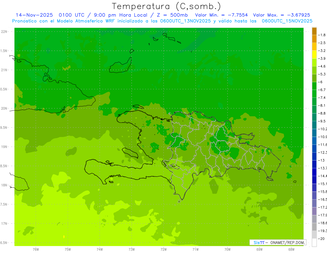Click the 19N latitude axis label

4,147
